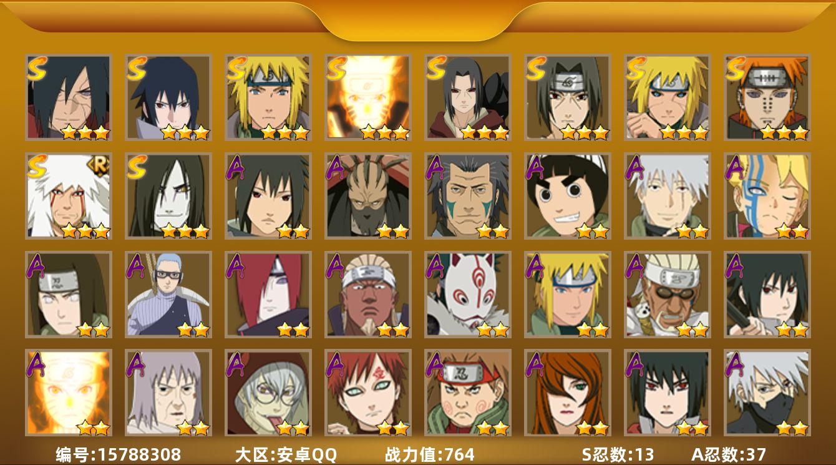The image size is (836, 465).
Task: Choose the auburn long-haired woman ninja card
Action: click(x=568, y=393)
